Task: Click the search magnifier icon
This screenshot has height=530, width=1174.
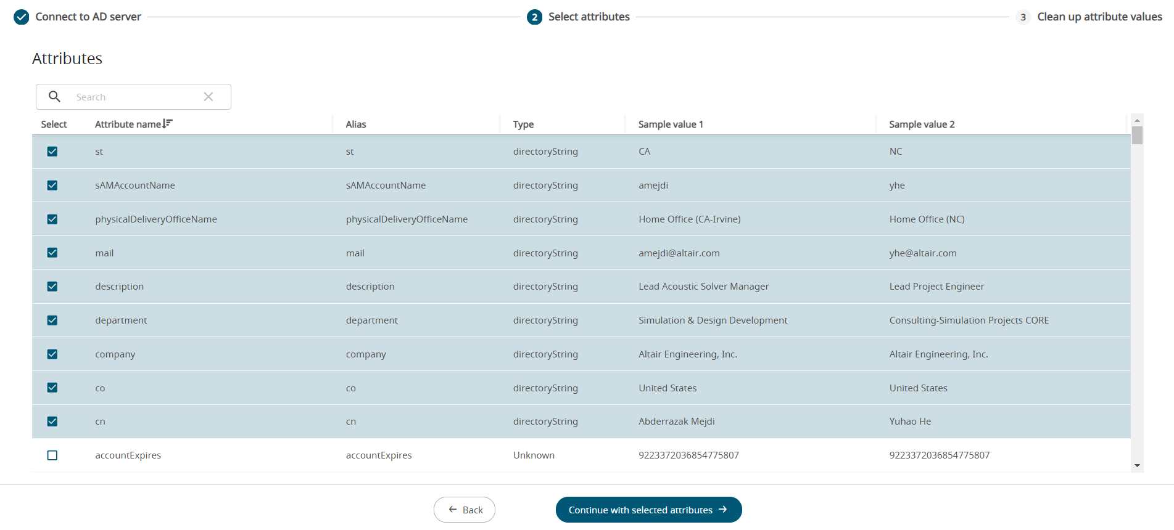Action: [x=54, y=97]
